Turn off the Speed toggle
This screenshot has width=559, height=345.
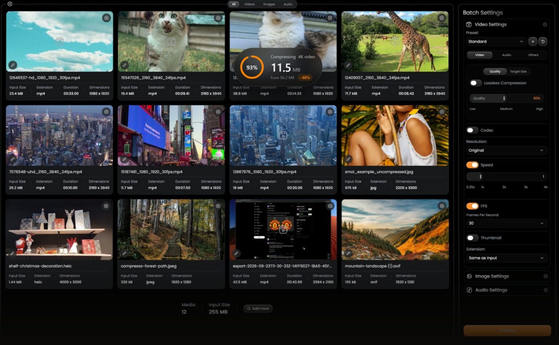[472, 165]
